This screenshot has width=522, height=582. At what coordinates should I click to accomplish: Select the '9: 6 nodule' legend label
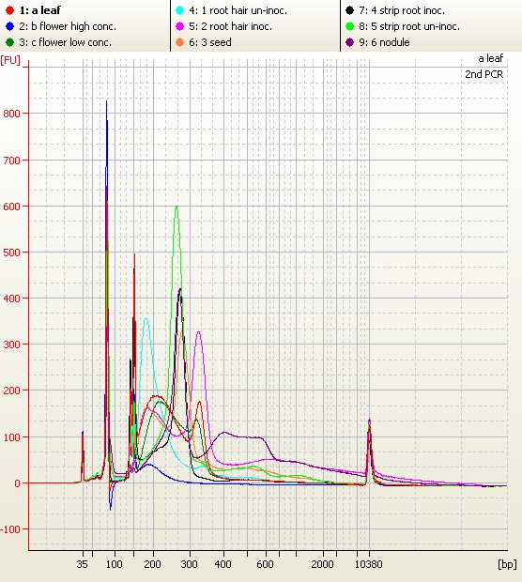(x=384, y=42)
